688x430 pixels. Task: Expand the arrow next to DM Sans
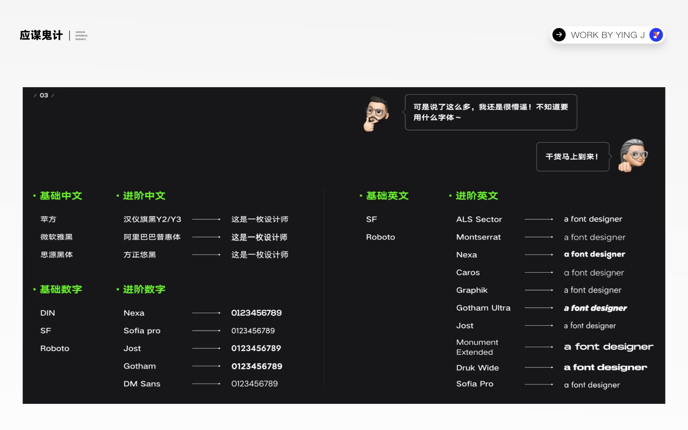[x=206, y=383]
